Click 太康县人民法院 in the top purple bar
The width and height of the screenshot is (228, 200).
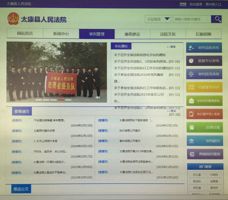(x=19, y=4)
